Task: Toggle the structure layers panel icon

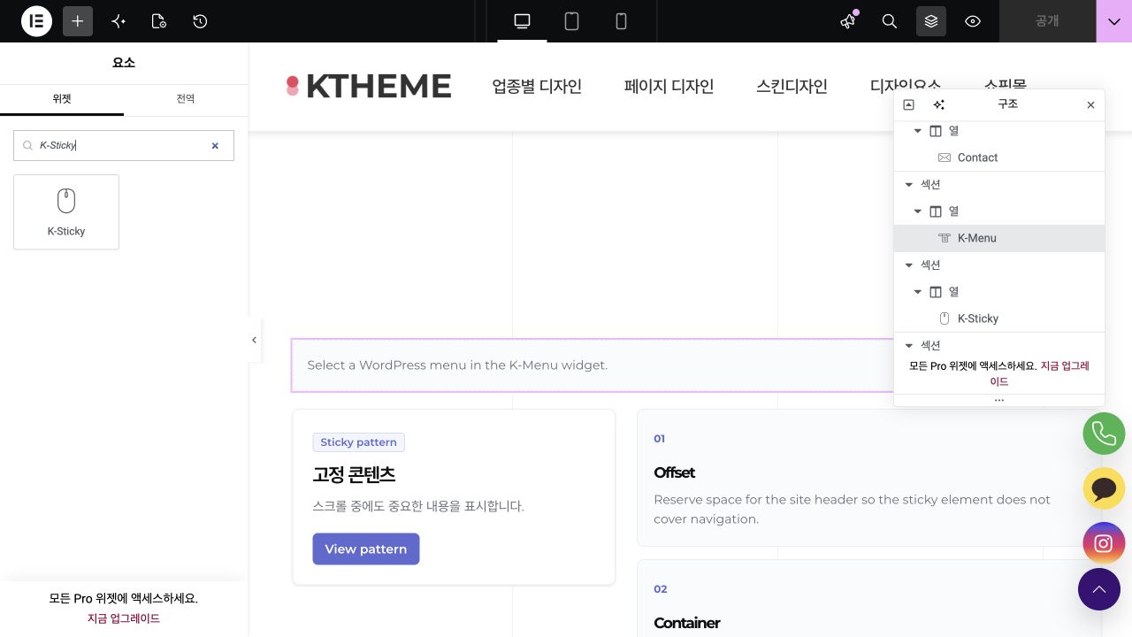Action: point(931,21)
